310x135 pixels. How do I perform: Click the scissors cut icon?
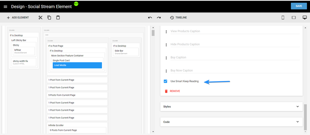tap(40, 18)
